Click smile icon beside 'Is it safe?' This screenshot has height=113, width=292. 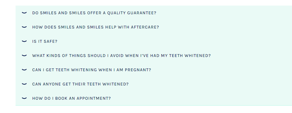[x=24, y=41]
